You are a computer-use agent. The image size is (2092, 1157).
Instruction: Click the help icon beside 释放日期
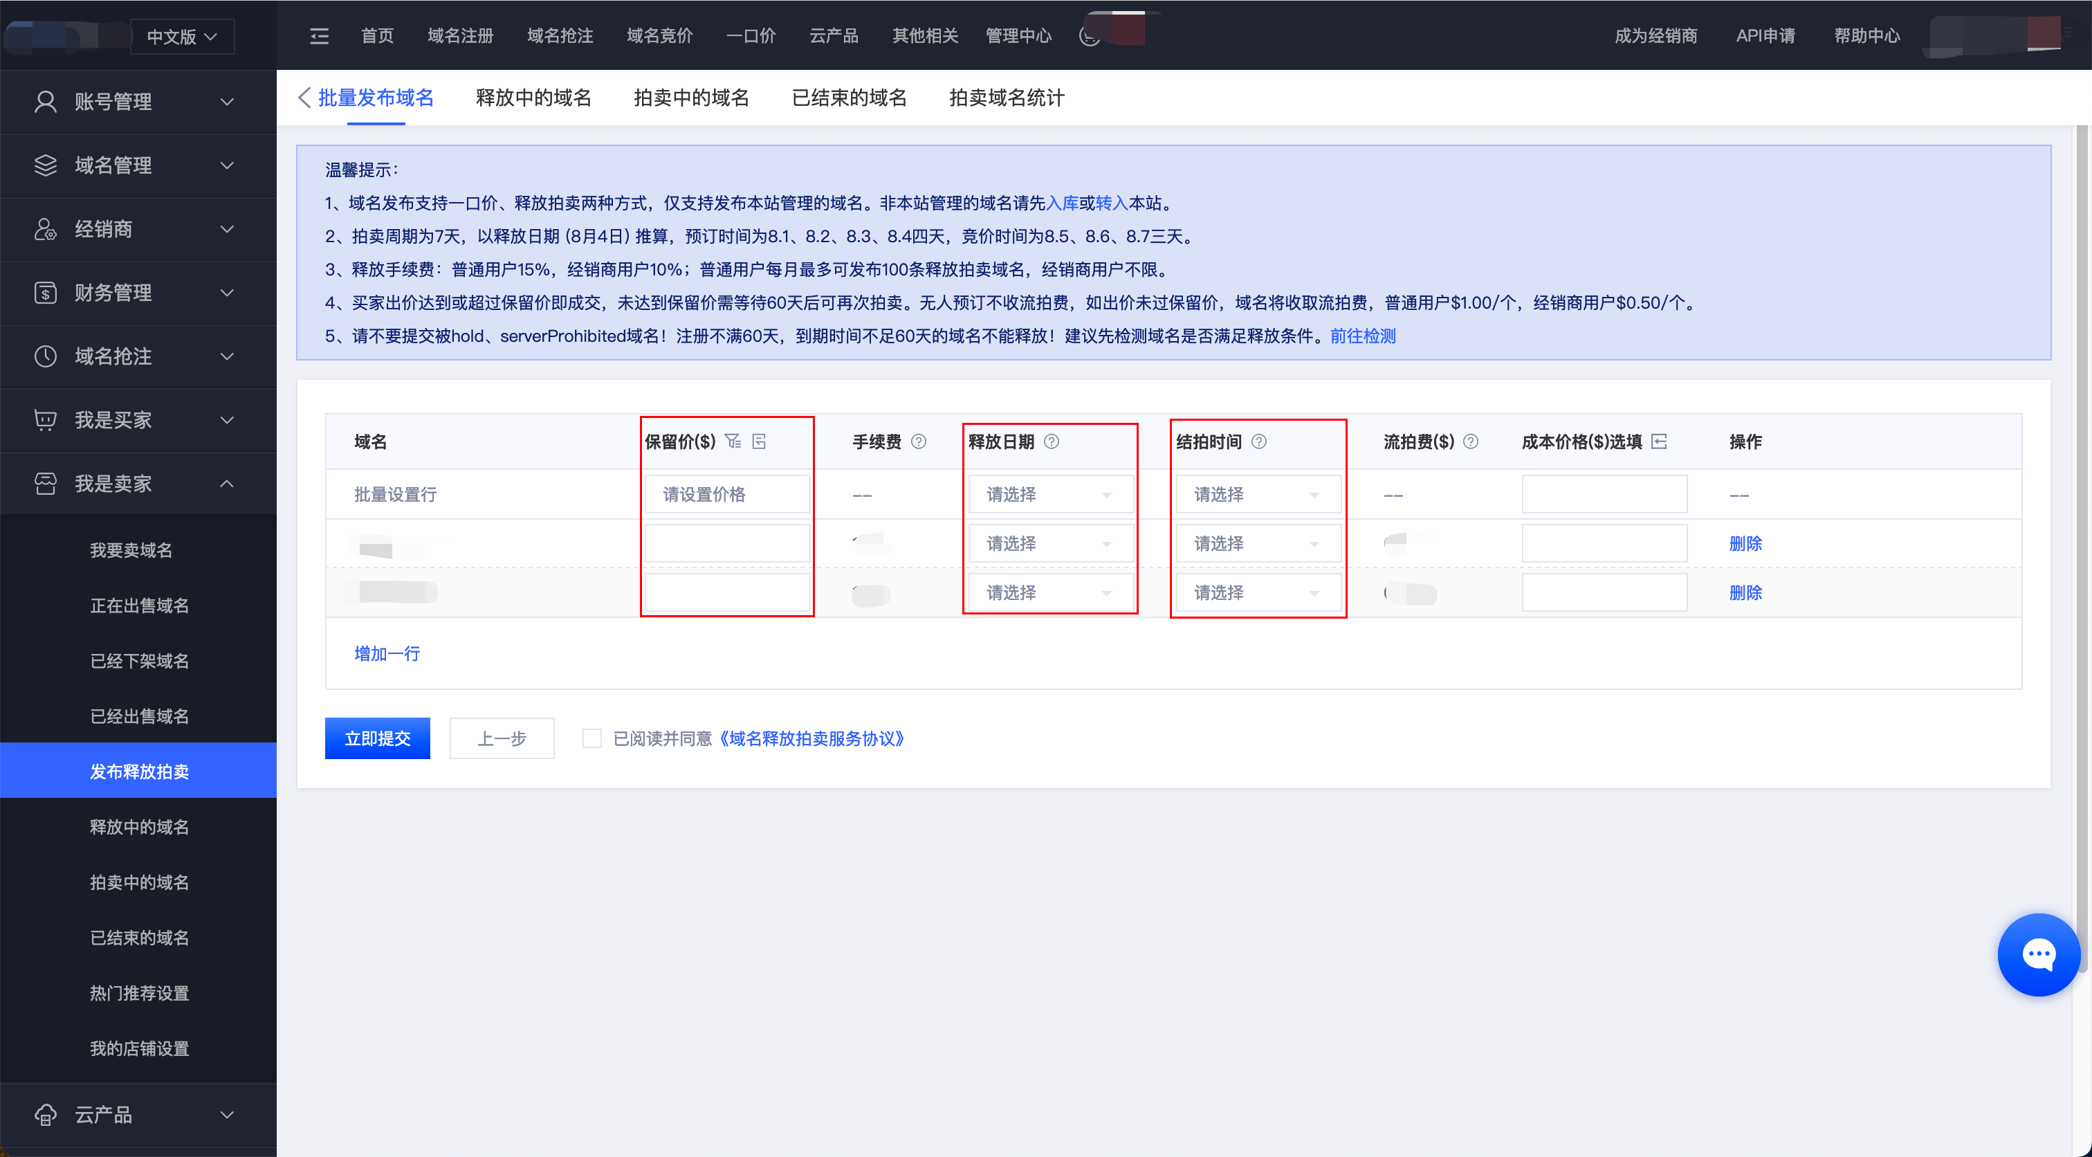pos(1051,441)
